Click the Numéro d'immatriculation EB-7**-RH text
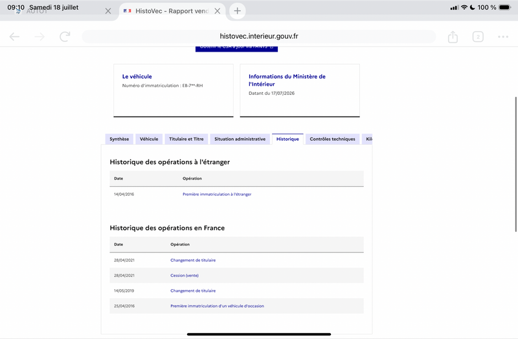This screenshot has height=339, width=518. [x=163, y=86]
